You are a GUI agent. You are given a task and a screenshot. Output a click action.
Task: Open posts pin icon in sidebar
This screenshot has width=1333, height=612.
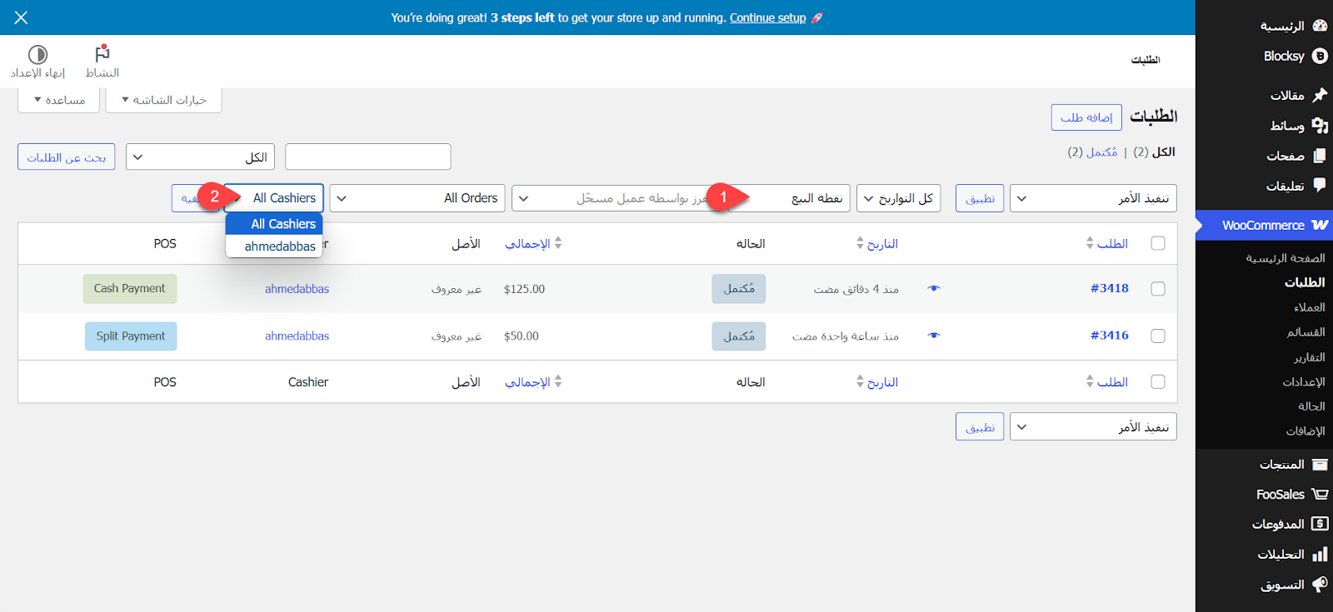[1320, 95]
